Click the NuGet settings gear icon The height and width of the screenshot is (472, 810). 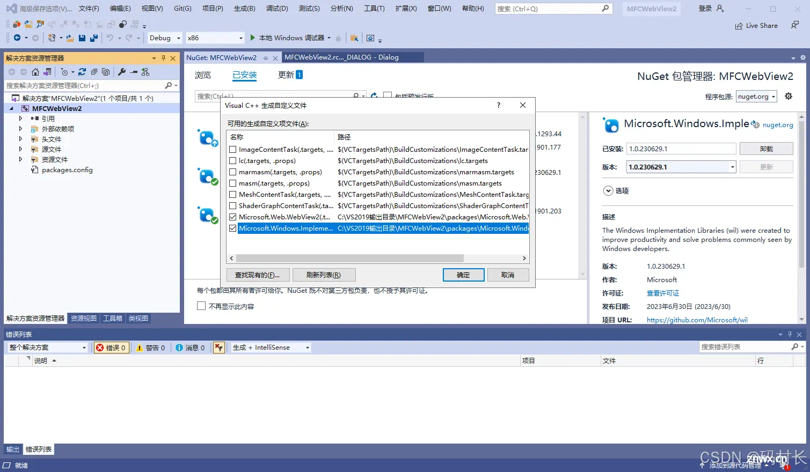(789, 96)
